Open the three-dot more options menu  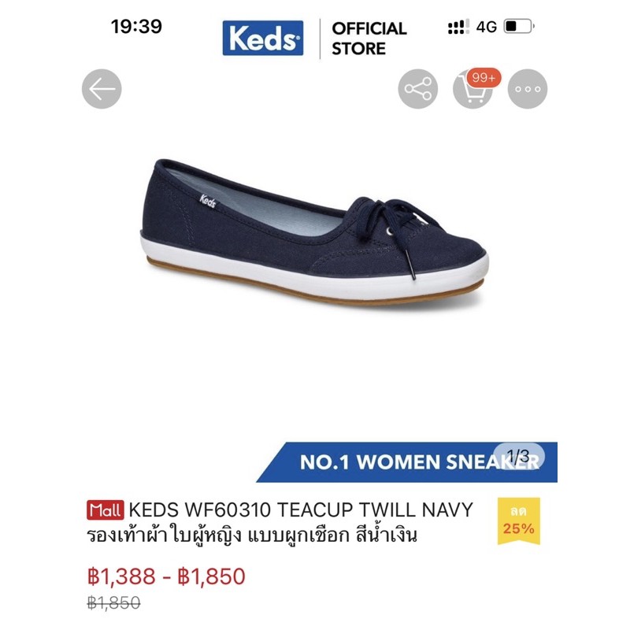point(528,89)
